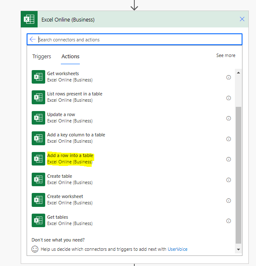This screenshot has width=256, height=266.
Task: Close the Excel Online (Business) panel
Action: [242, 19]
